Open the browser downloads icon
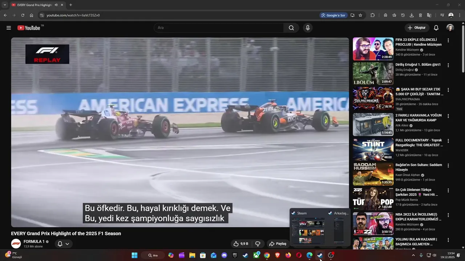The image size is (465, 261). (412, 15)
